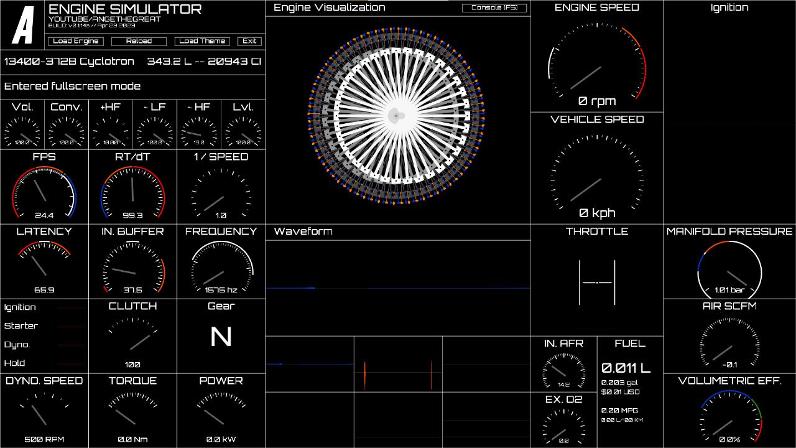Click the Lvl. audio gauge
Screen dimensions: 796x448
click(243, 132)
